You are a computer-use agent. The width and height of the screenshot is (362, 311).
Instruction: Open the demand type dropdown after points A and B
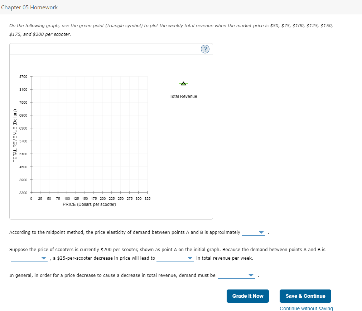(29, 258)
